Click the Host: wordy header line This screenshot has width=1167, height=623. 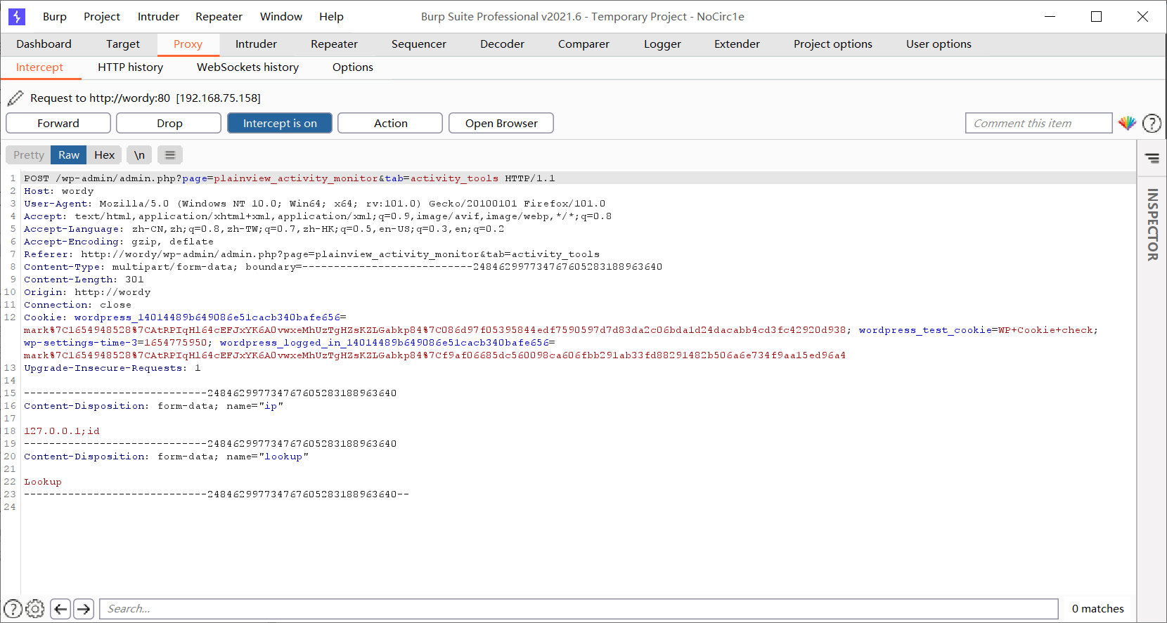(x=59, y=191)
